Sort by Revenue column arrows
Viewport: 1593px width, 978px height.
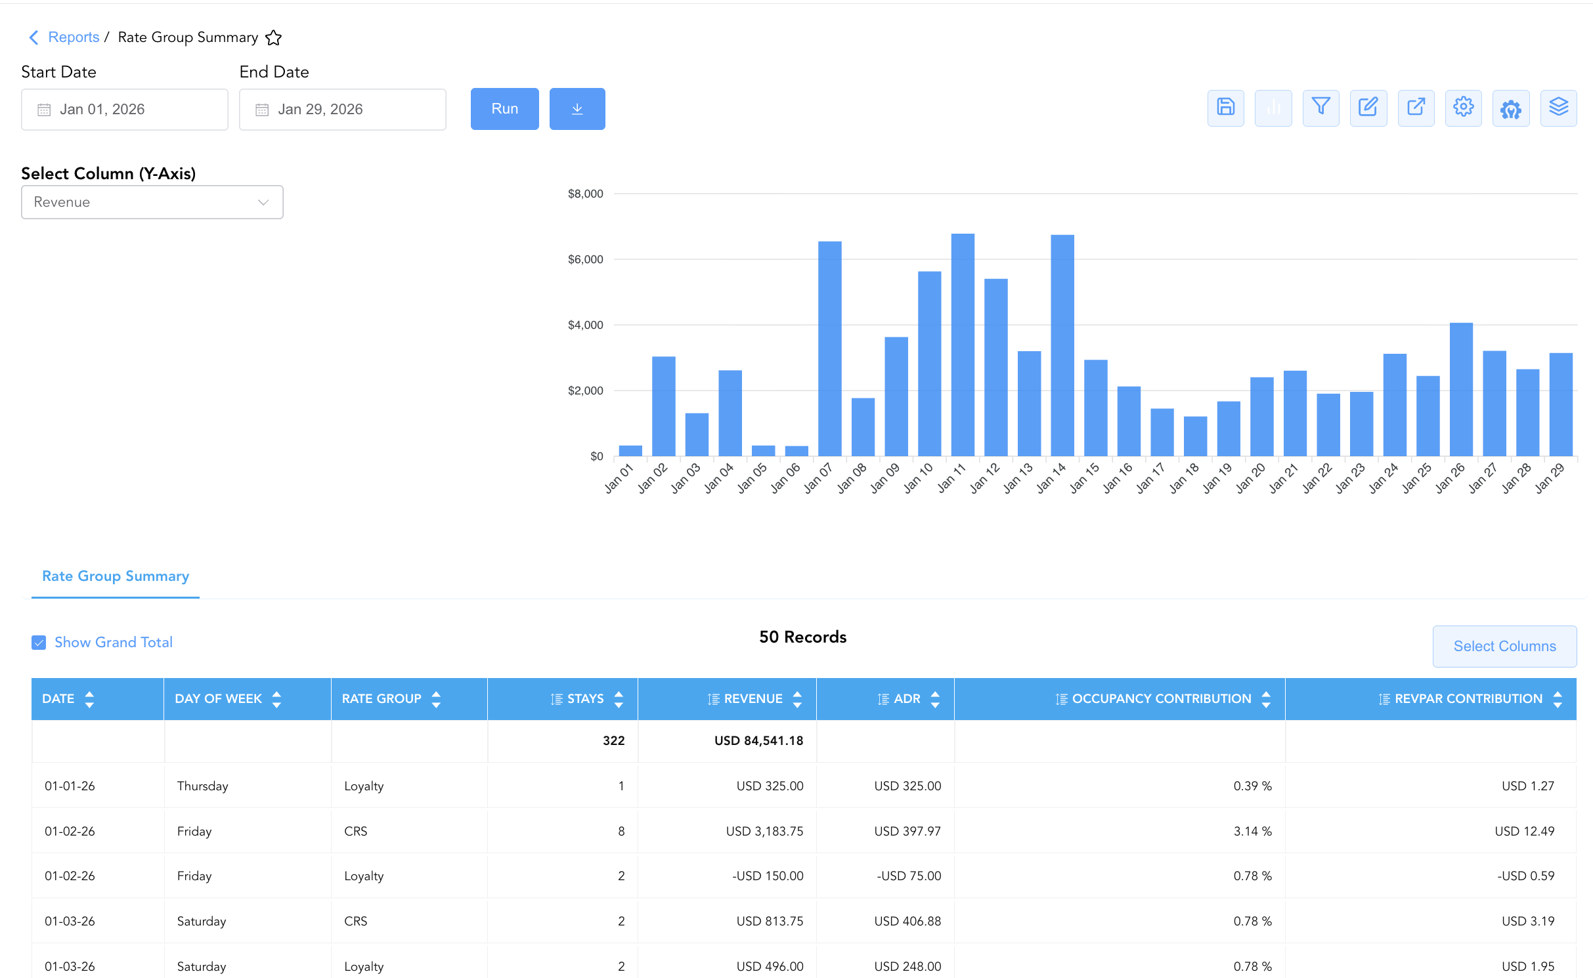pos(797,699)
